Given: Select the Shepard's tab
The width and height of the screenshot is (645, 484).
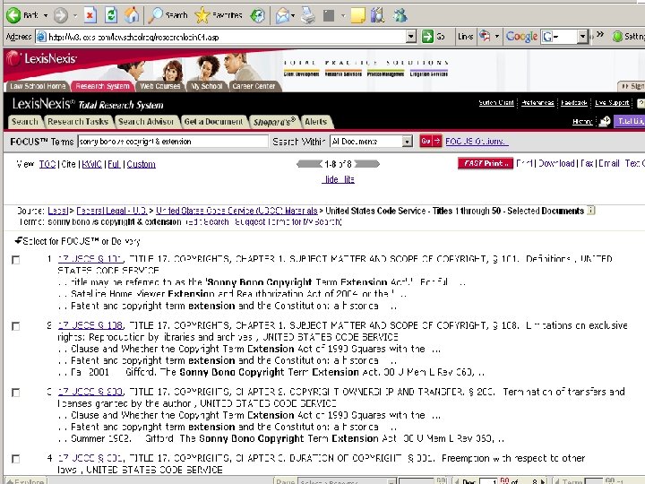Looking at the screenshot, I should pos(274,121).
